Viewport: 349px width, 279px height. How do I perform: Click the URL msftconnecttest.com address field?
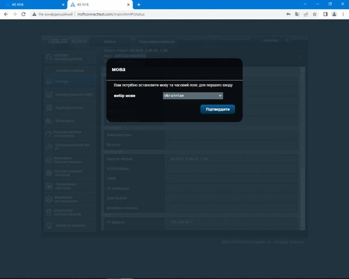111,14
